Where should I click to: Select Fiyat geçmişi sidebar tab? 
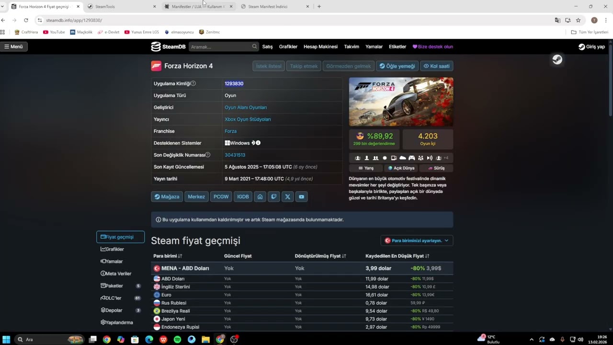pos(120,237)
